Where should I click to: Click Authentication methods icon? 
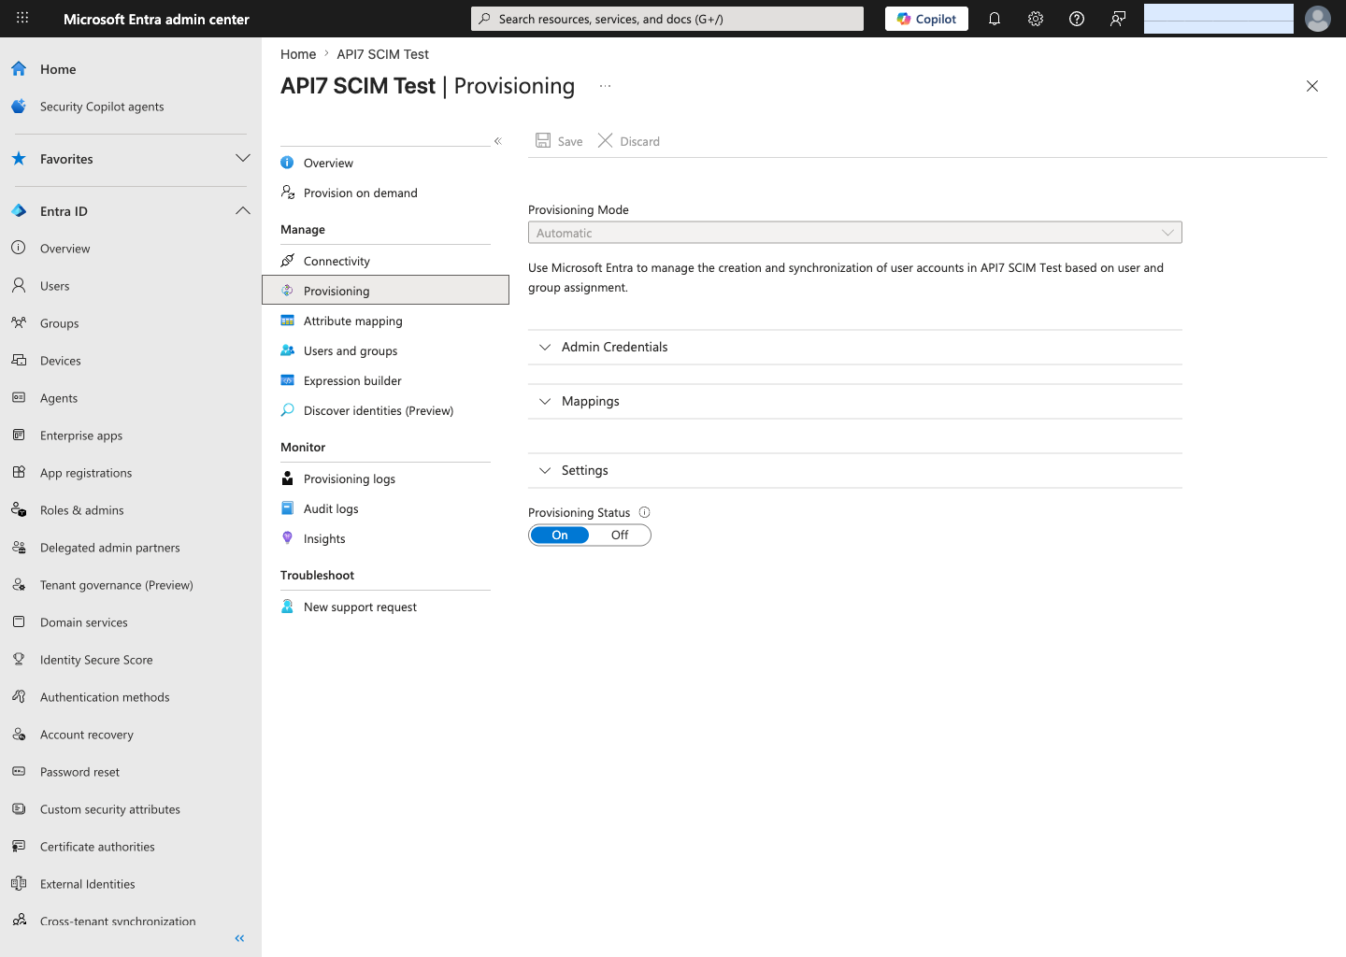point(19,696)
